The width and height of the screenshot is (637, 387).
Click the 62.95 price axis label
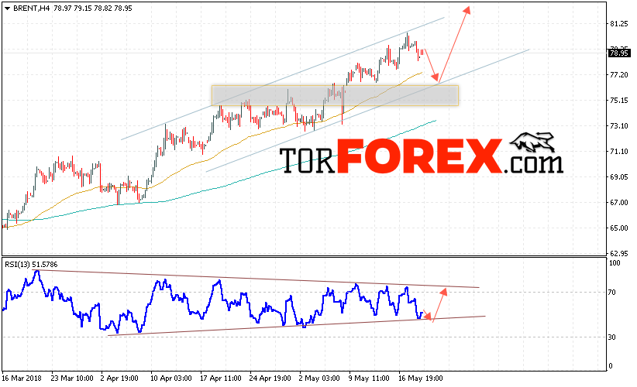click(618, 254)
